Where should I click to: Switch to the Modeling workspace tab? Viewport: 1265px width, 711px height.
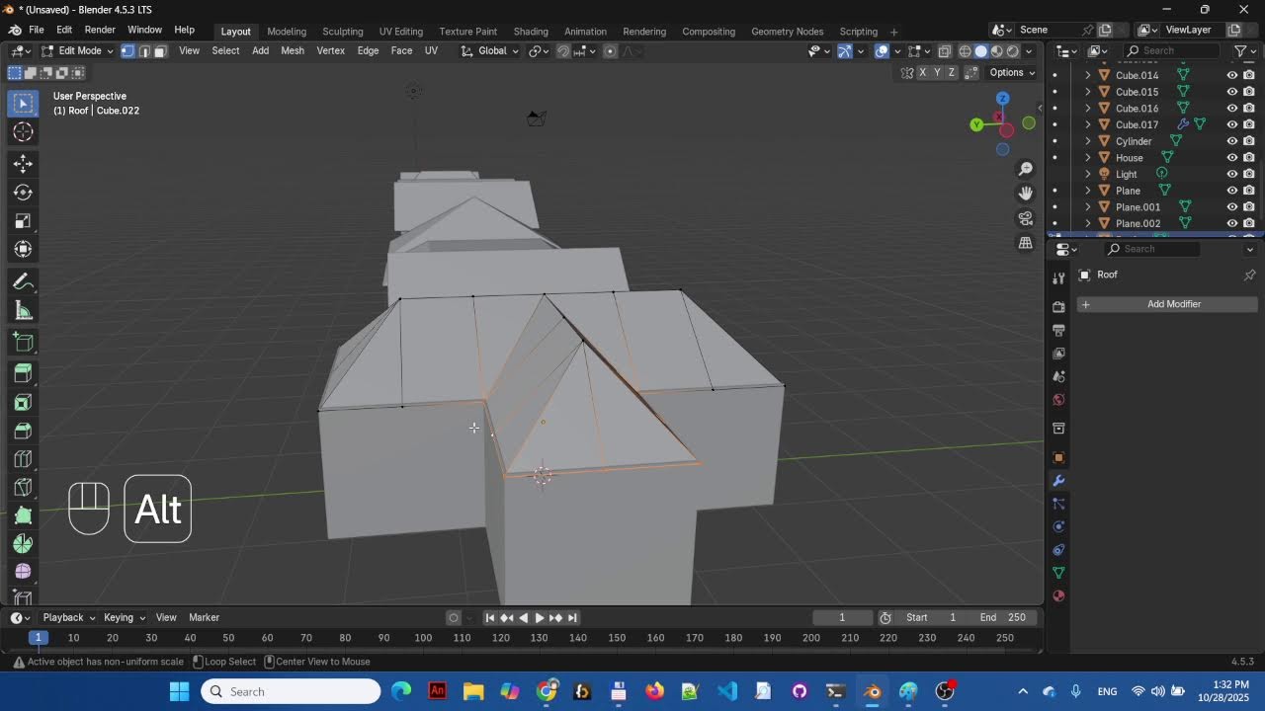pyautogui.click(x=287, y=32)
